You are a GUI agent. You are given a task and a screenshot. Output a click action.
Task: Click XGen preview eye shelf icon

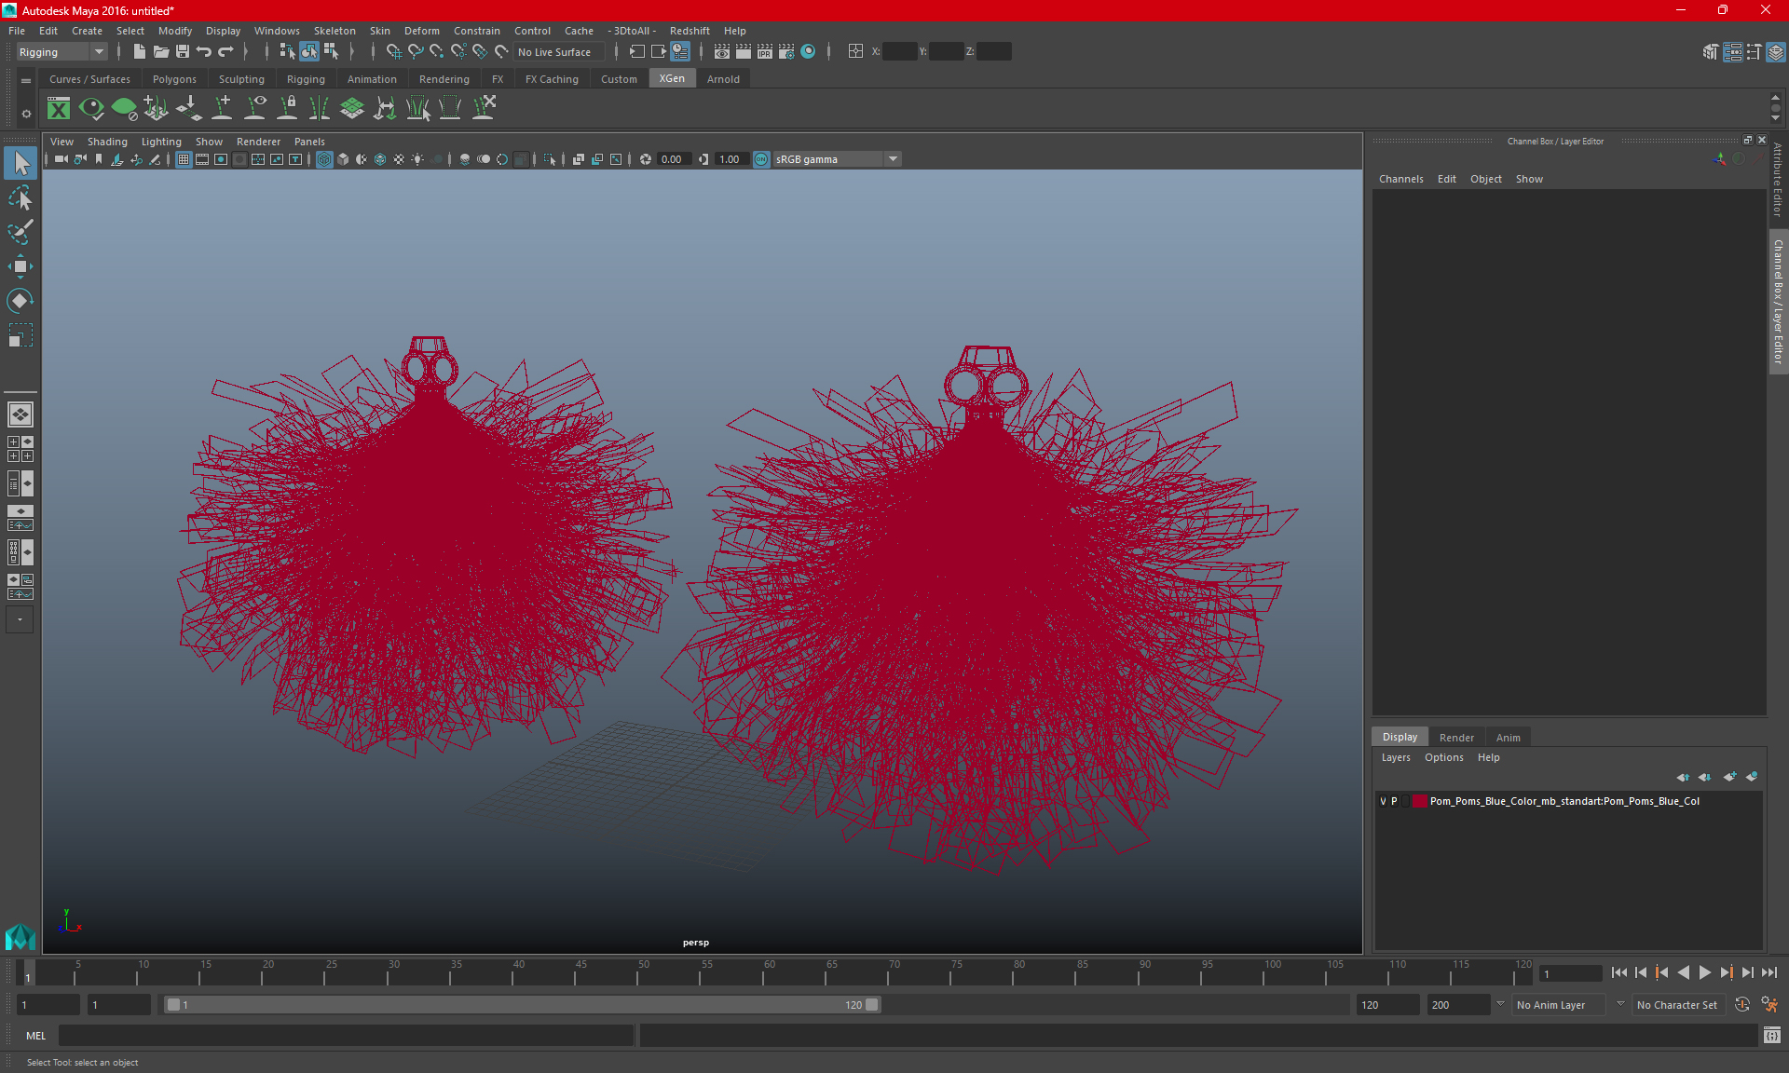[x=91, y=109]
